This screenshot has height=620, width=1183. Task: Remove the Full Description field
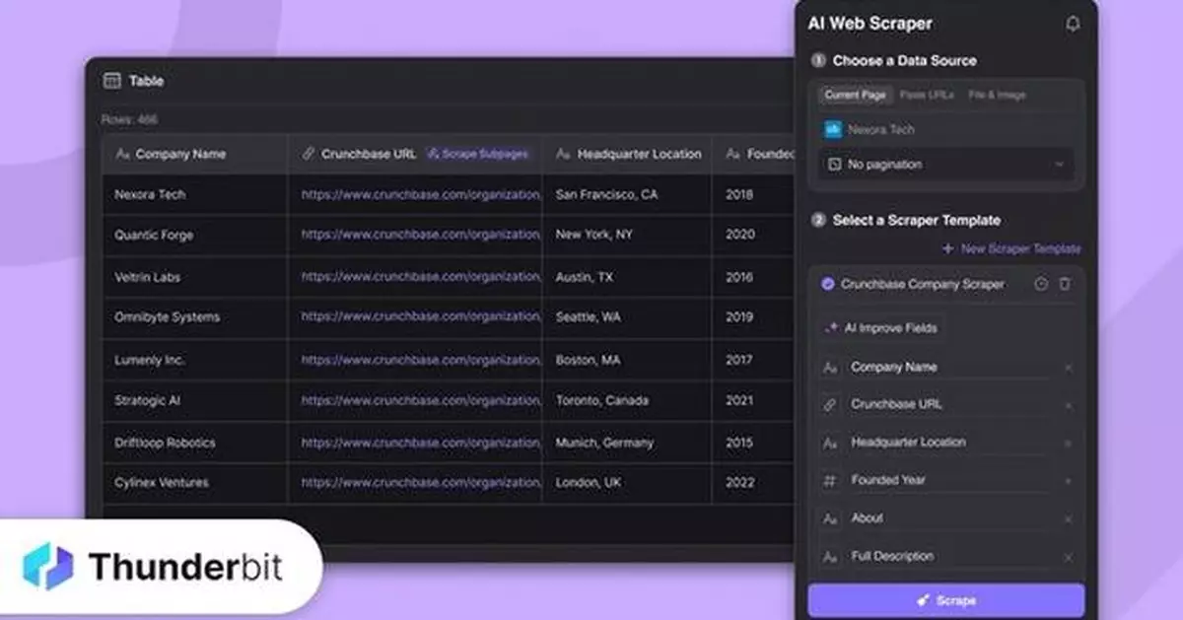click(x=1071, y=556)
